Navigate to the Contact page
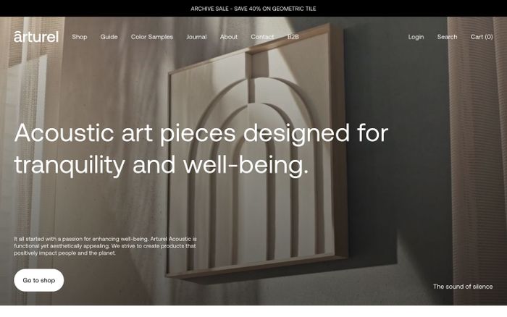 pyautogui.click(x=262, y=37)
